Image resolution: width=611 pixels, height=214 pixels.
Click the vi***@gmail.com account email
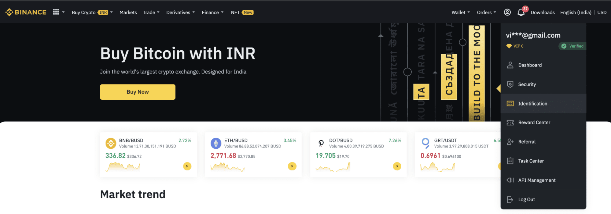click(533, 35)
